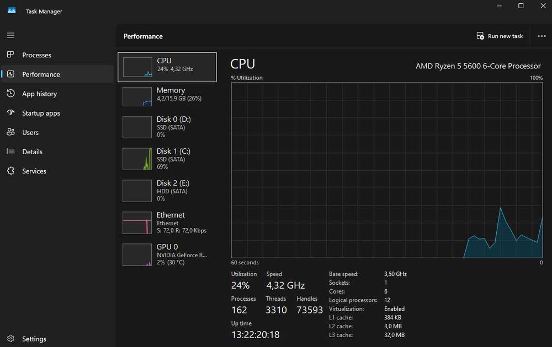Open the three-dot more options menu
Image resolution: width=552 pixels, height=347 pixels.
[542, 36]
